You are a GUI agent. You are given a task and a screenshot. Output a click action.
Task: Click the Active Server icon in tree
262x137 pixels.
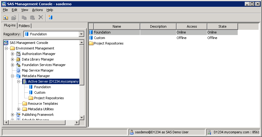coord(25,81)
